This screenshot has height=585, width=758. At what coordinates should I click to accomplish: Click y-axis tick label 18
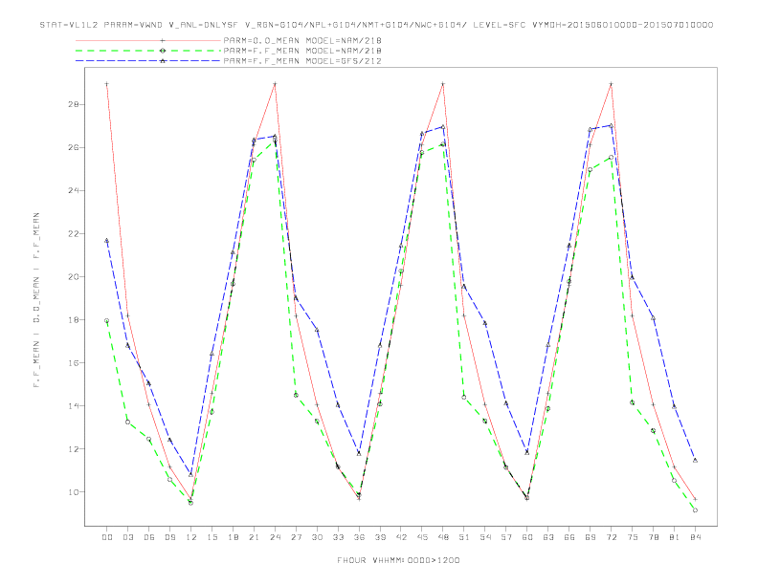coord(72,319)
